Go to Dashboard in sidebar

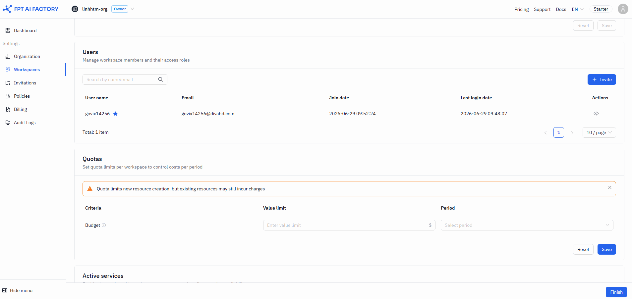tap(25, 30)
